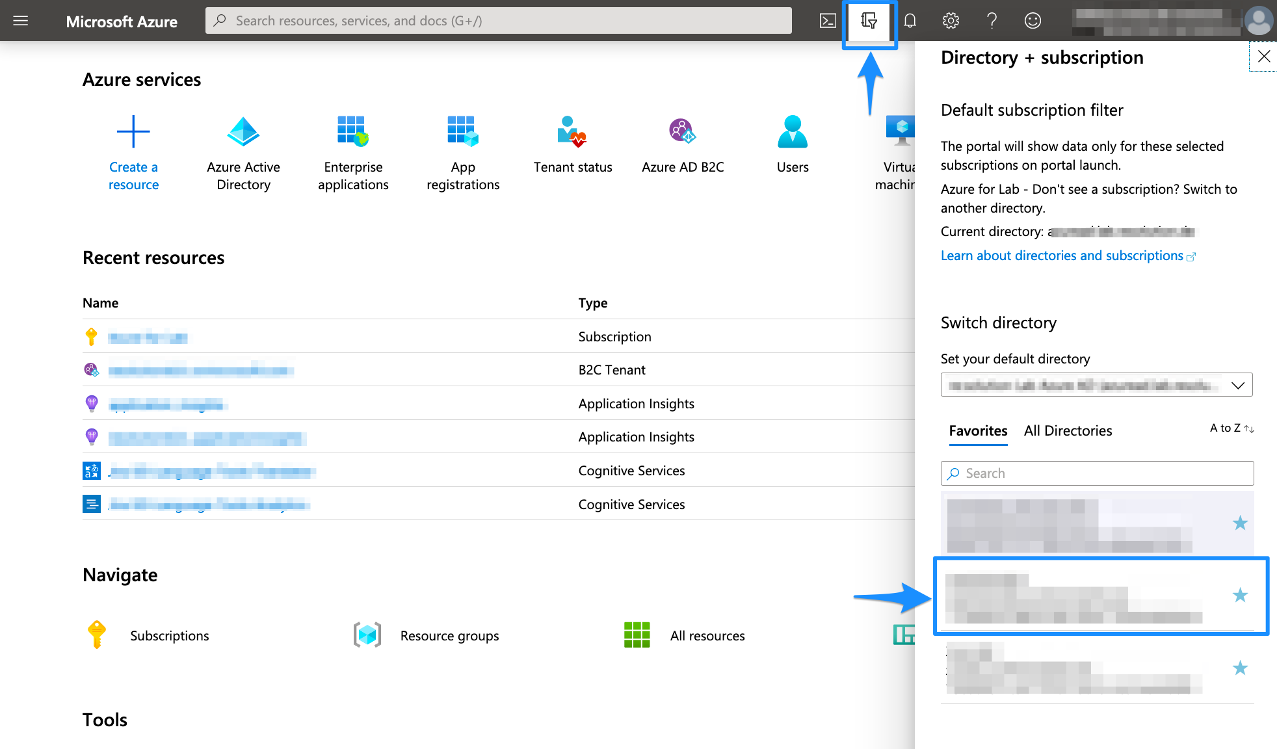This screenshot has width=1277, height=749.
Task: Open Directory + subscription filter icon
Action: click(x=869, y=21)
